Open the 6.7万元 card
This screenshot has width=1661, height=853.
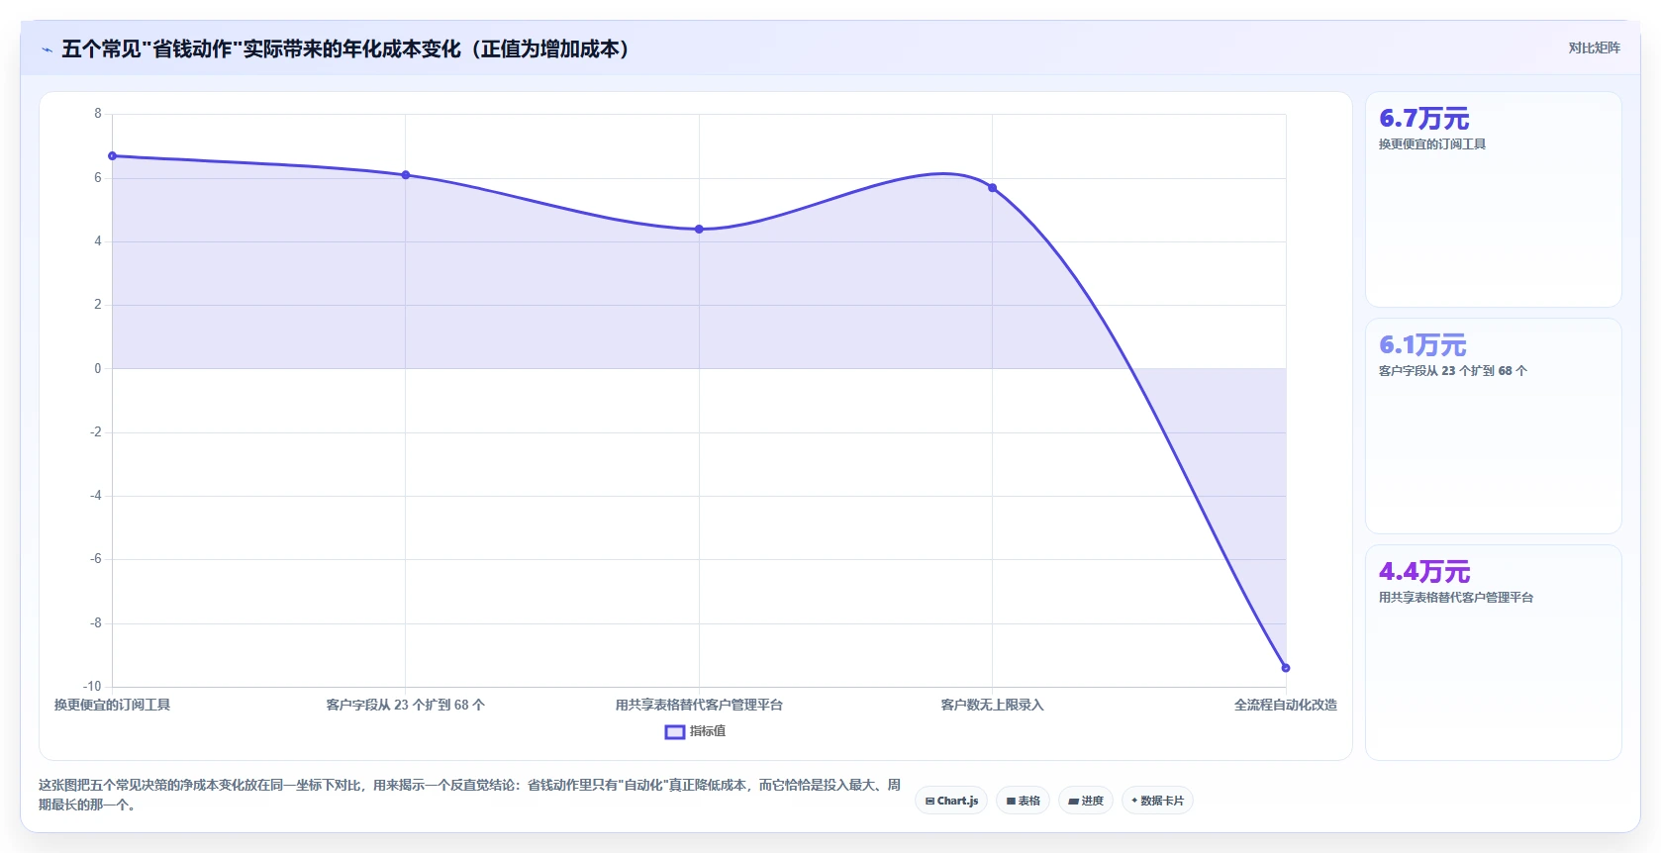point(1493,199)
